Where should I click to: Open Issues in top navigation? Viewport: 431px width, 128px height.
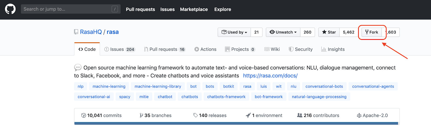pos(168,9)
